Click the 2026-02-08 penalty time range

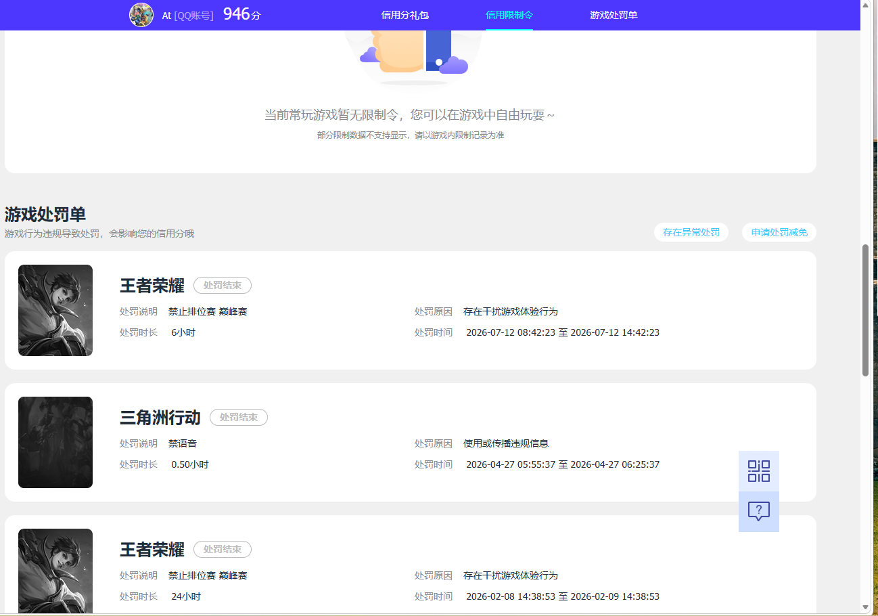563,597
